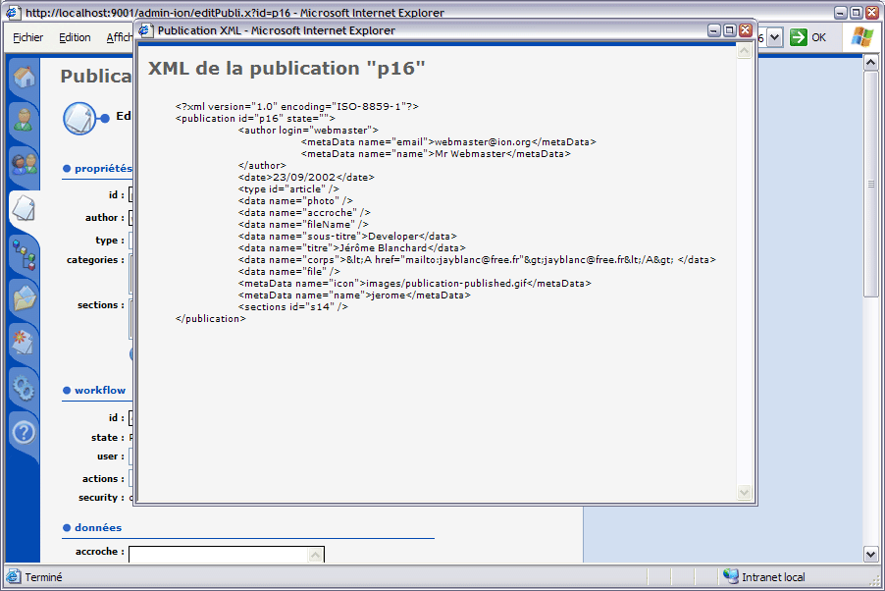This screenshot has height=591, width=885.
Task: Open the Edition menu
Action: click(75, 37)
